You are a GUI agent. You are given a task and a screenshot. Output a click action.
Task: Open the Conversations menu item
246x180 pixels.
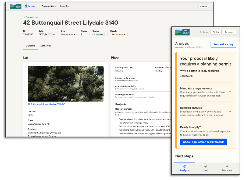[x=49, y=6]
